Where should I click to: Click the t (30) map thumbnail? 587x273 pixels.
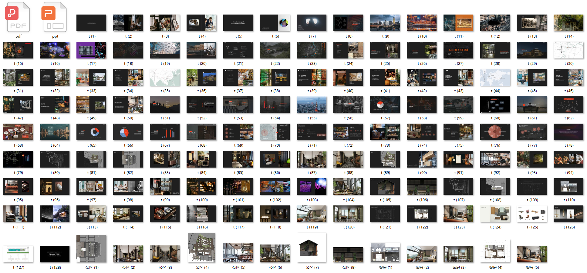[568, 50]
